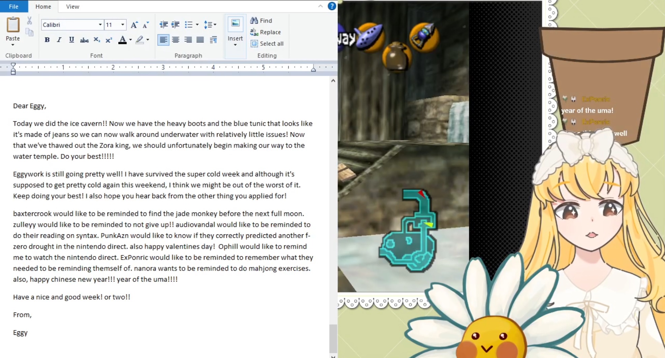Start a bulleted list

coord(188,25)
